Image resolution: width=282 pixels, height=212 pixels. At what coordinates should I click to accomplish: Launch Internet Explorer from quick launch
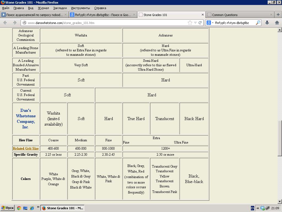click(32, 208)
